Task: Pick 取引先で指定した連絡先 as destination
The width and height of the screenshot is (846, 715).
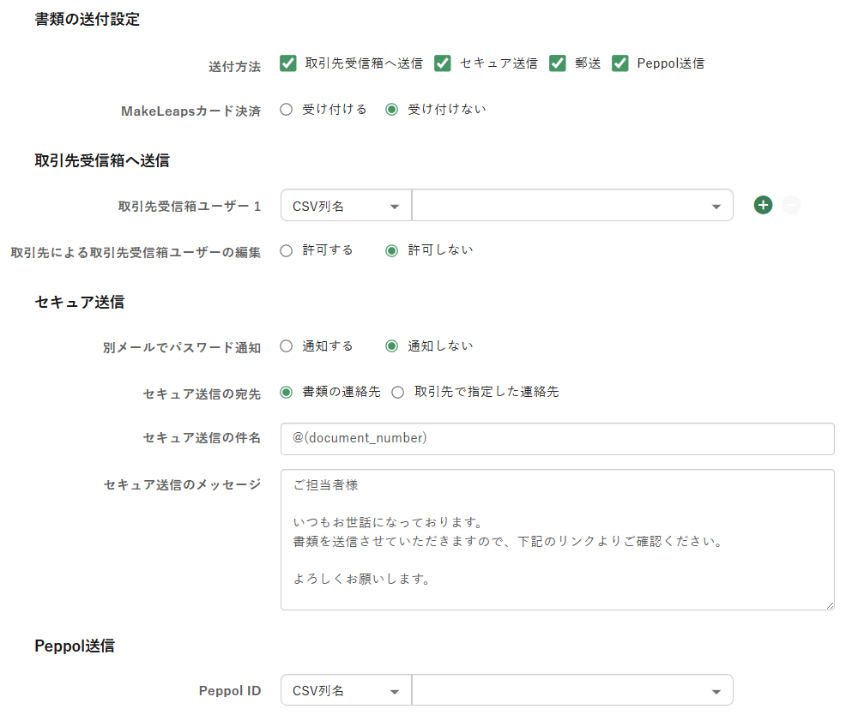Action: click(397, 392)
